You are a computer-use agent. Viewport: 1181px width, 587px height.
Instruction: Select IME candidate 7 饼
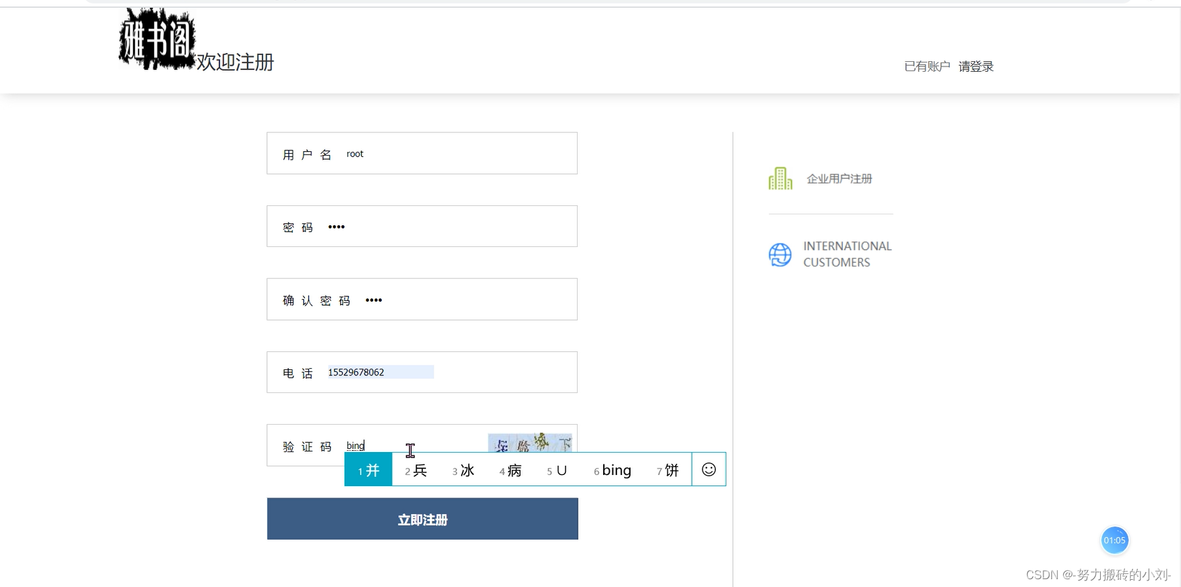668,470
